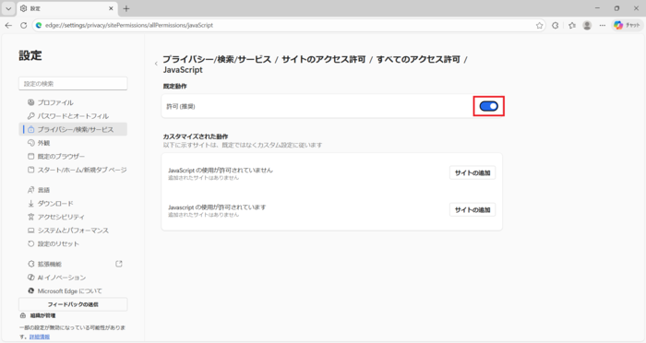The image size is (646, 343).
Task: Open the Settings and more ellipsis menu
Action: pyautogui.click(x=603, y=25)
